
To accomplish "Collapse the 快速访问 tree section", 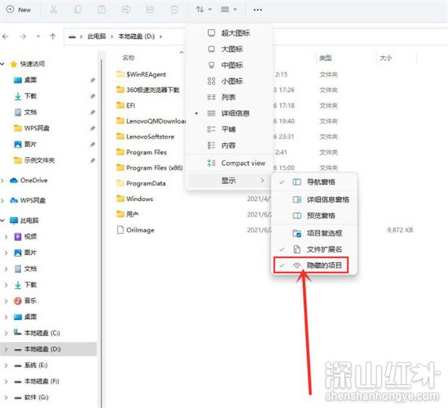I will pyautogui.click(x=2, y=64).
